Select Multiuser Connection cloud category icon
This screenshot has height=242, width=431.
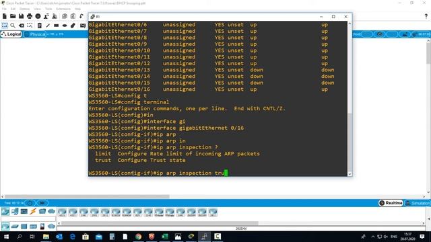(x=51, y=211)
